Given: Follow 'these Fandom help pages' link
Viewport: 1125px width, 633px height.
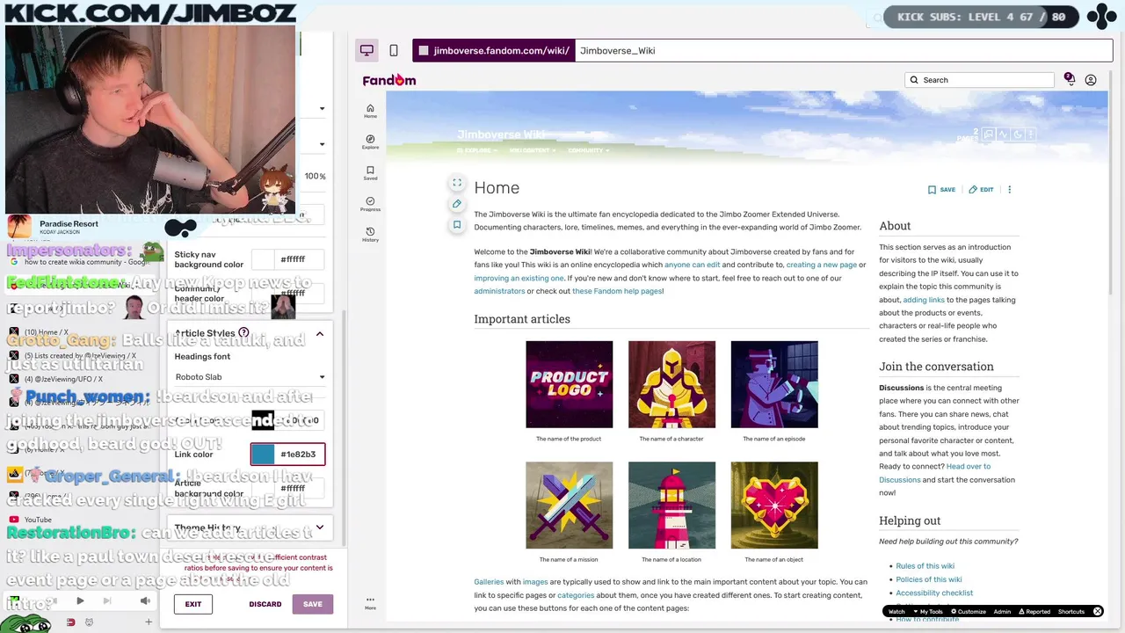Looking at the screenshot, I should (617, 291).
